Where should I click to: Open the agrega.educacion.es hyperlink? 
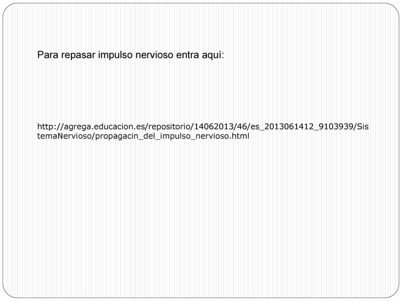click(x=203, y=131)
